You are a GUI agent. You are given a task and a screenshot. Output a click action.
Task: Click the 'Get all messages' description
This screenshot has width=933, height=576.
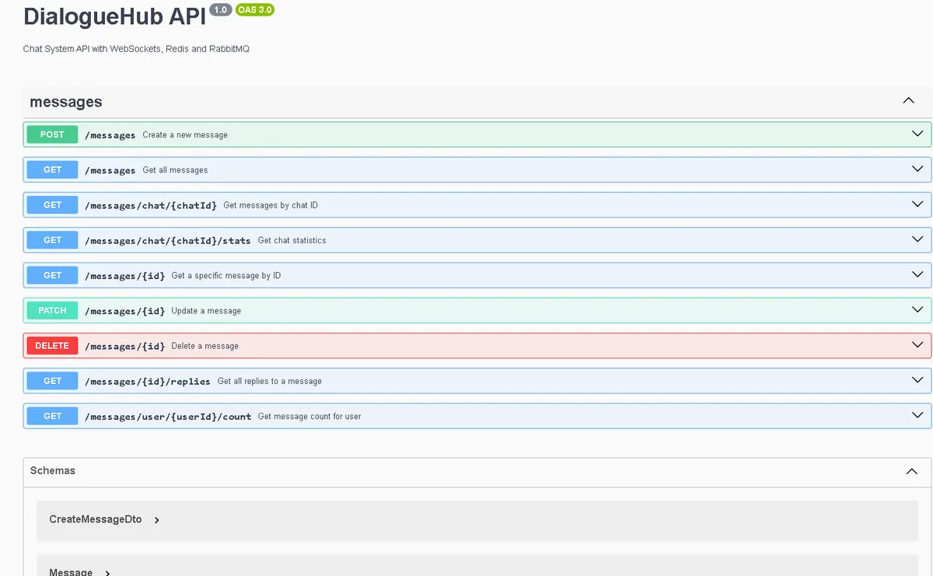click(175, 170)
